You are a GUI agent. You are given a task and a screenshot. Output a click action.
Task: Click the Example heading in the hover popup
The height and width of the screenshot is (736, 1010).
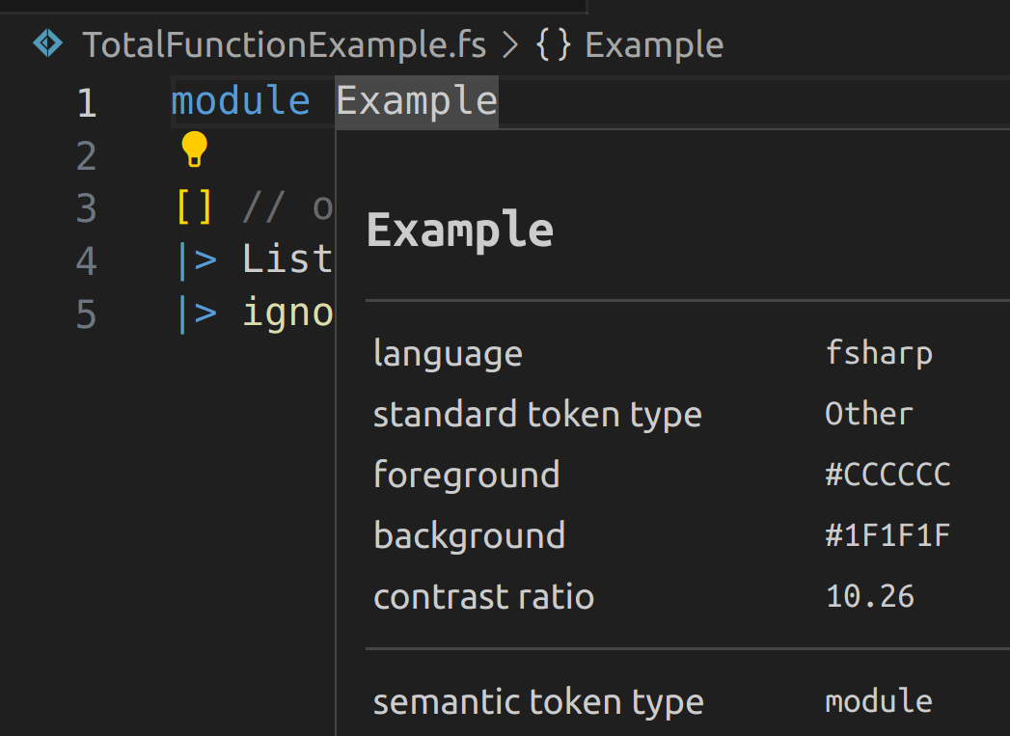(x=460, y=229)
